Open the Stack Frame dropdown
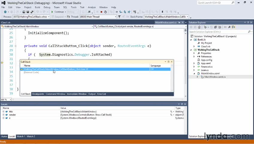This screenshot has width=254, height=144. coord(188,17)
